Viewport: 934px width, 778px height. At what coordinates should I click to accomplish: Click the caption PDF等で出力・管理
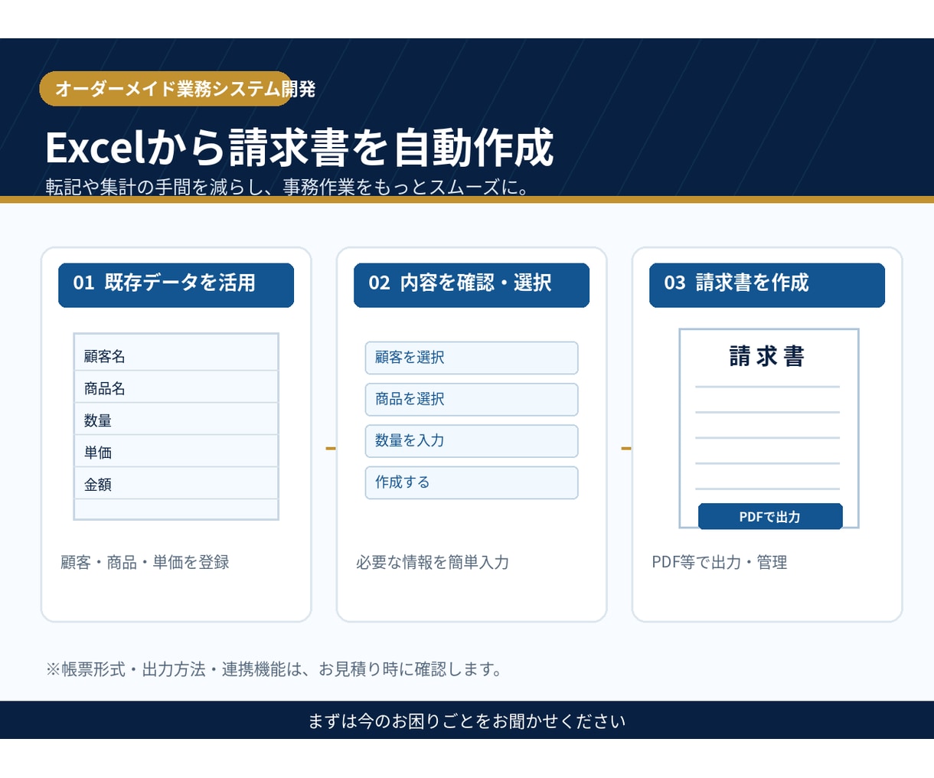(720, 562)
